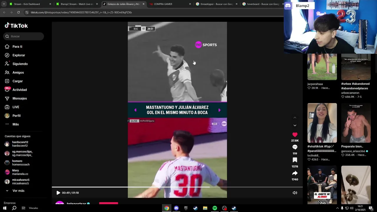The height and width of the screenshot is (212, 377).
Task: Click the tiktok.com address bar URL
Action: pos(81,12)
